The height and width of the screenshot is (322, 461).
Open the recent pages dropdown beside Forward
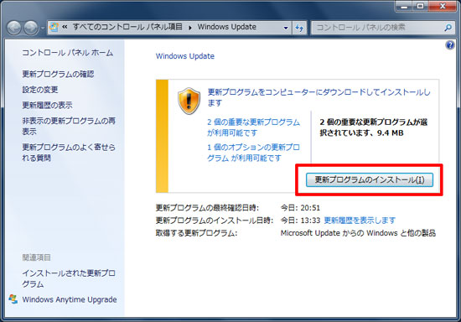43,29
